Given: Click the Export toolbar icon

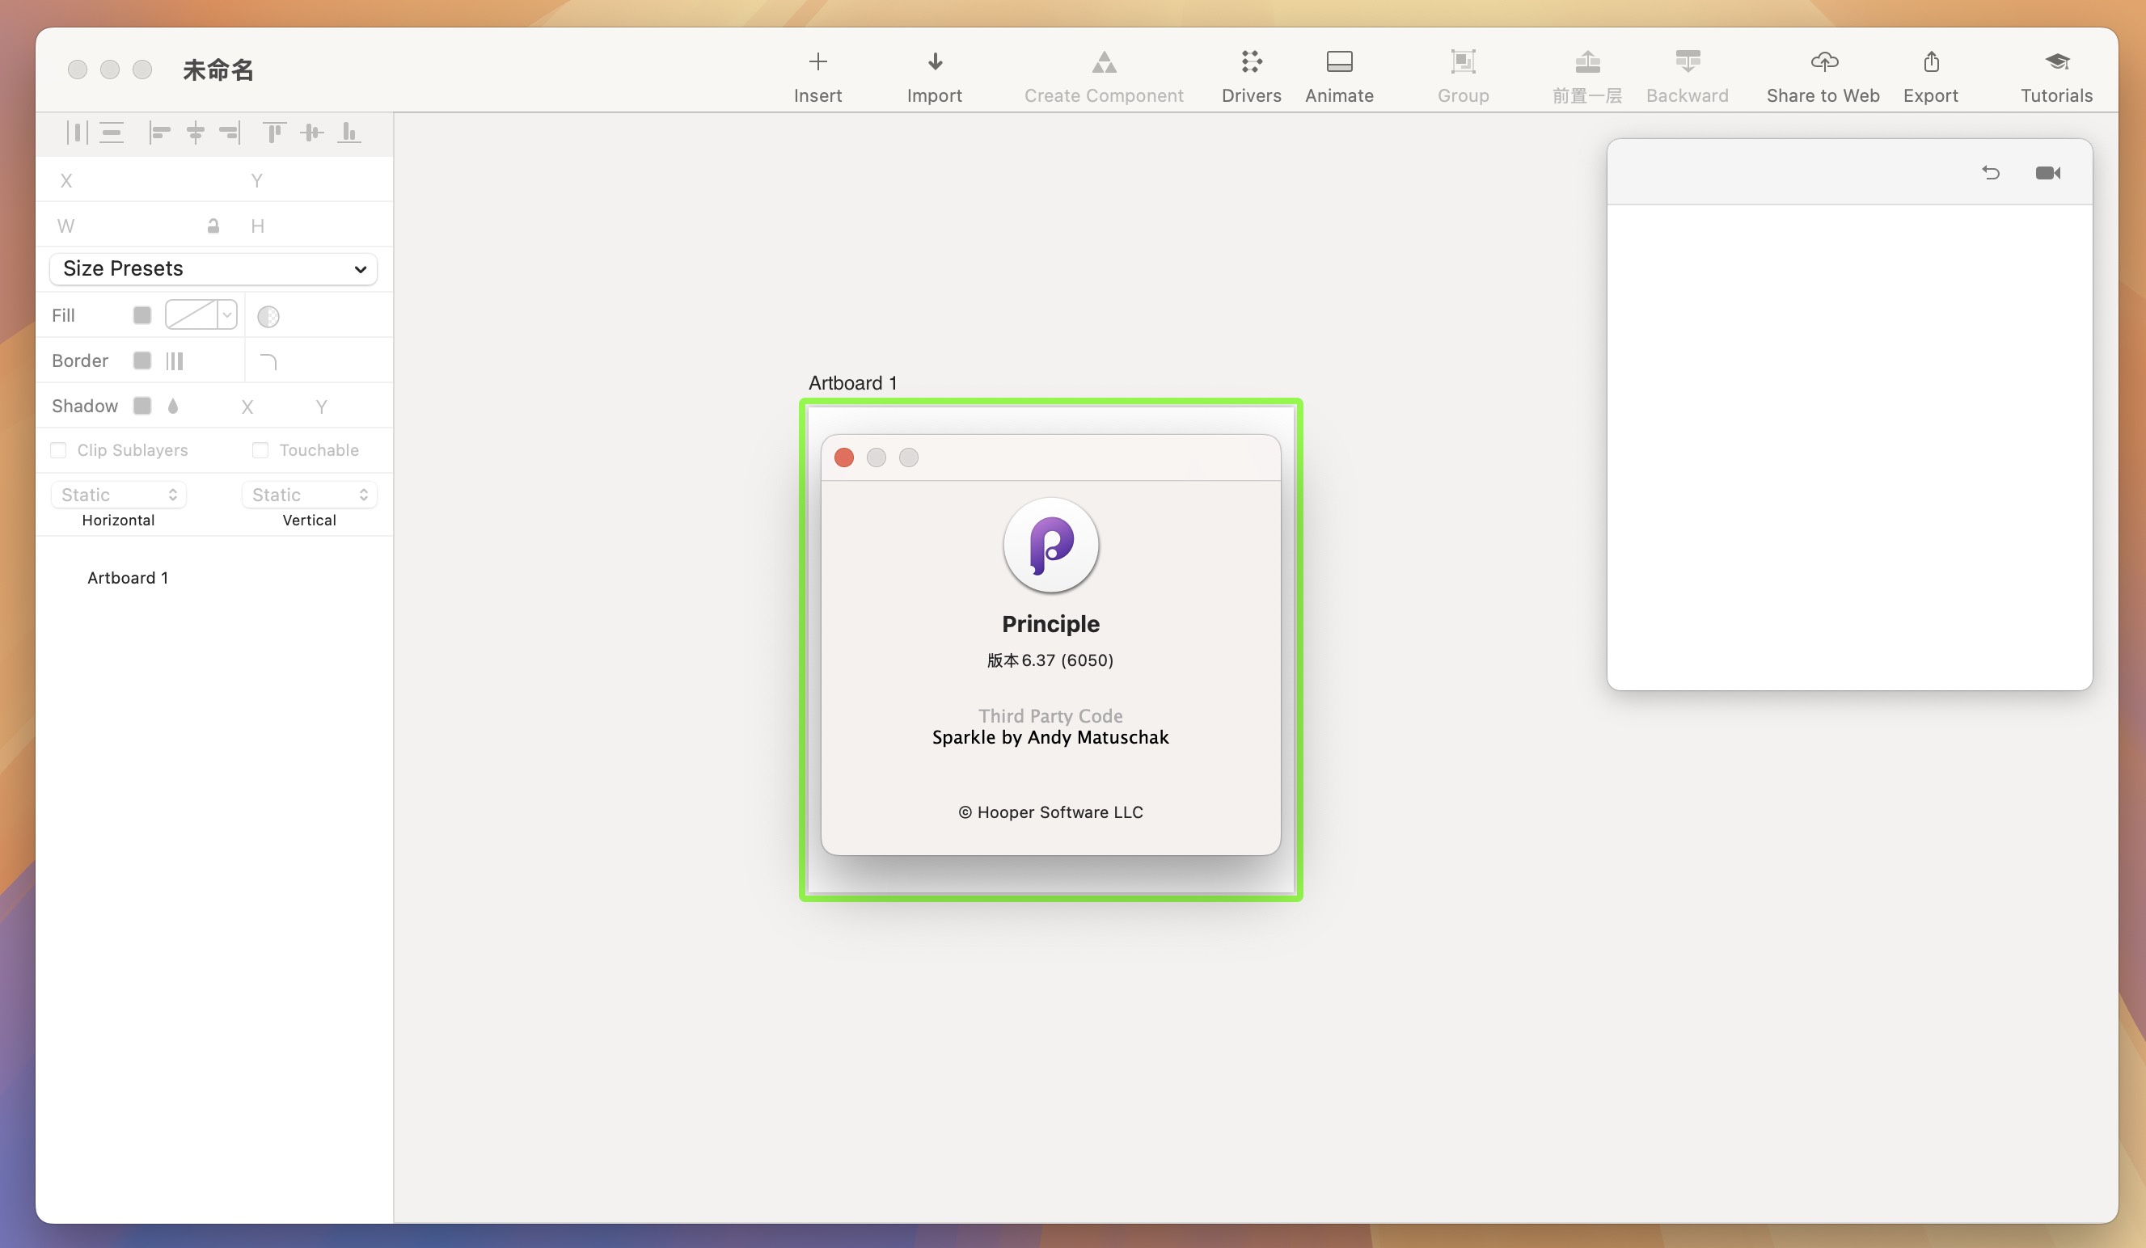Looking at the screenshot, I should [1931, 61].
